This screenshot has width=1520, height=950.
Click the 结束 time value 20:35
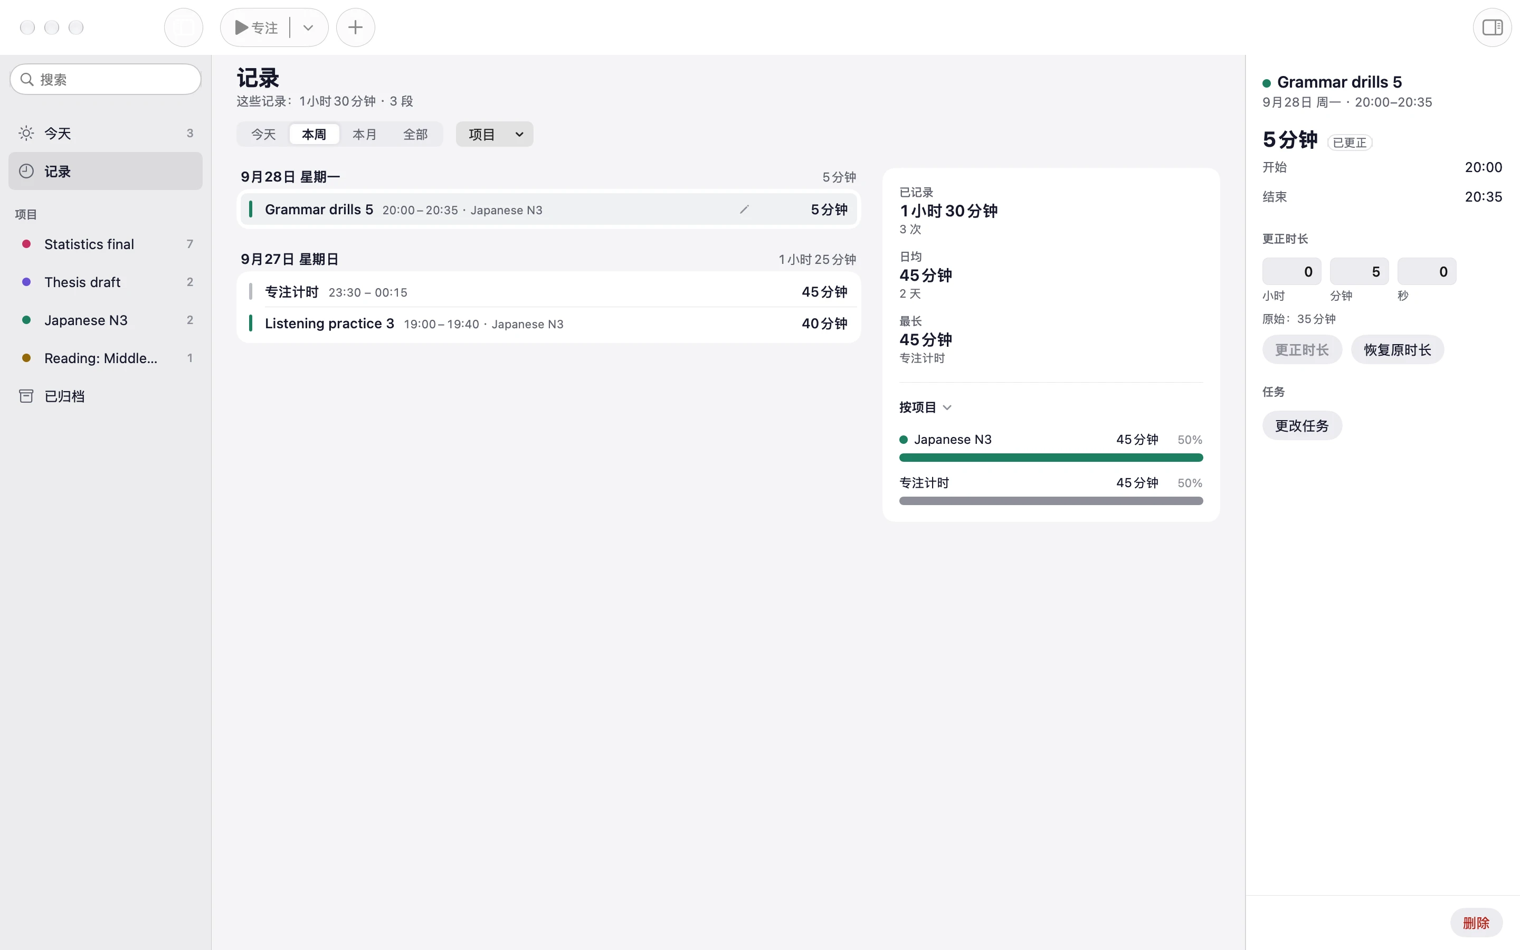[x=1483, y=197]
